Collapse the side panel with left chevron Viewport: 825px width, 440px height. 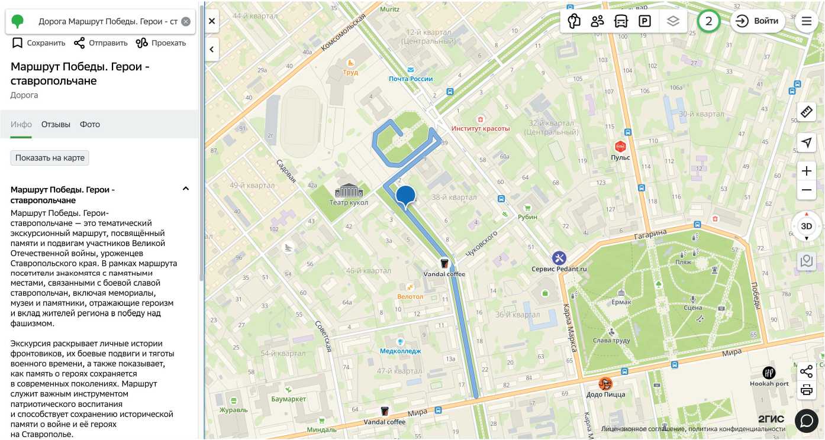click(212, 50)
